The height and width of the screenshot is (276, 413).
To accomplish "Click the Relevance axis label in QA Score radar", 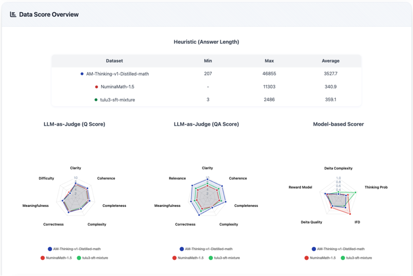I will 177,178.
